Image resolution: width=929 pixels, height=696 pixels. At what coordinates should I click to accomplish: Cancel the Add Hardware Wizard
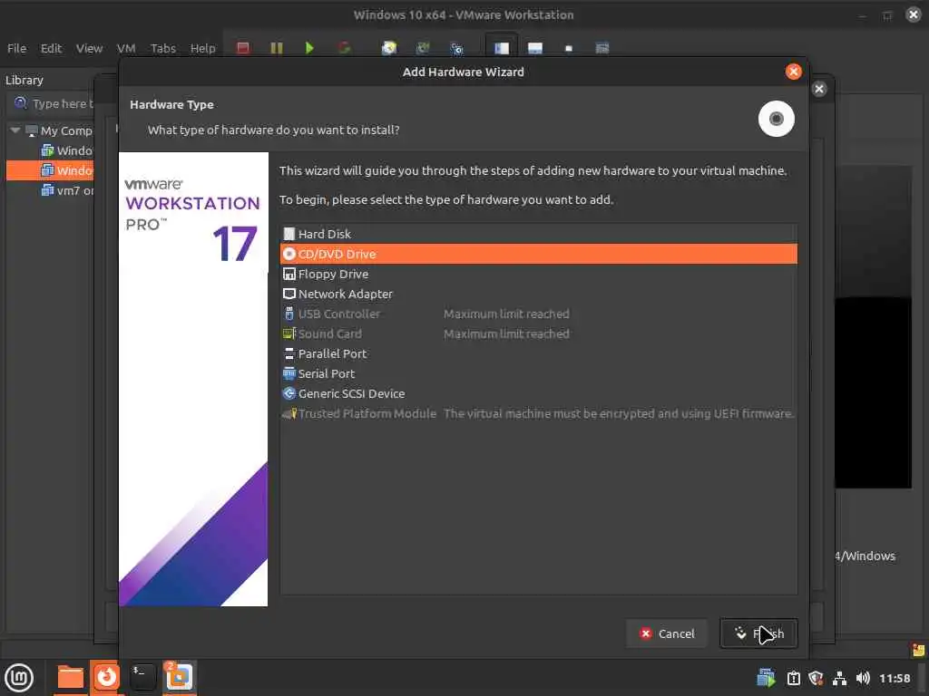[x=667, y=633]
